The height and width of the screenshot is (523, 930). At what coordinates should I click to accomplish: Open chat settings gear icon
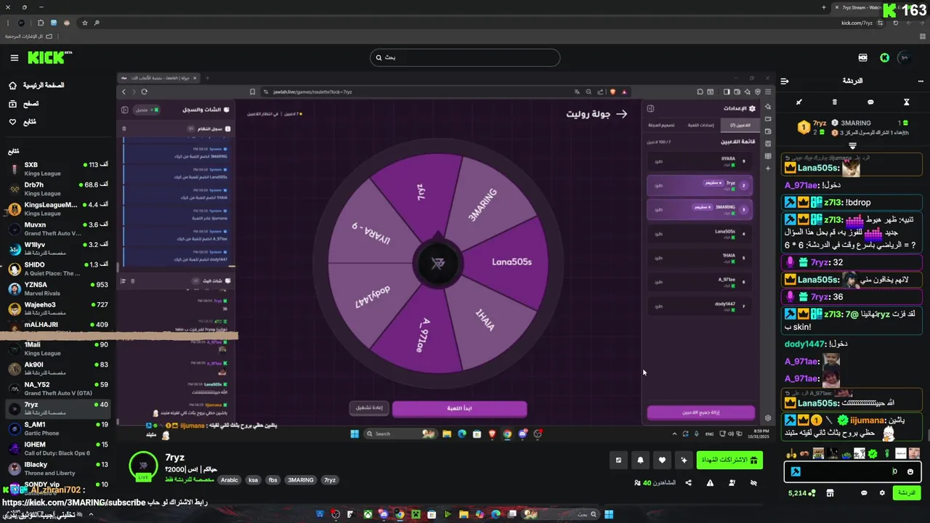(x=882, y=493)
